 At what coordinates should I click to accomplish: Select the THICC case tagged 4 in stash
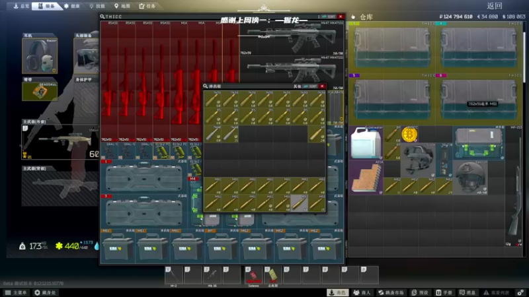coord(479,48)
